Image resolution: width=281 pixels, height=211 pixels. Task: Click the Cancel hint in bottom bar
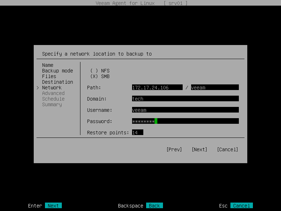click(241, 206)
